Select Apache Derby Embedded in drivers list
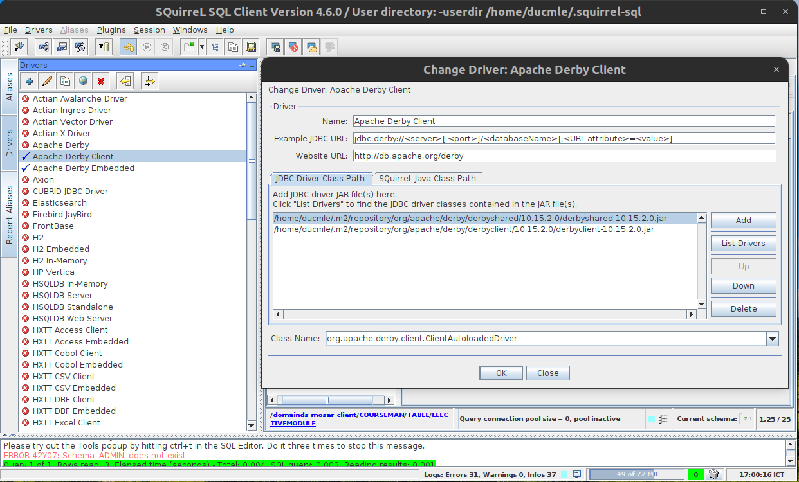The width and height of the screenshot is (799, 482). (x=84, y=168)
